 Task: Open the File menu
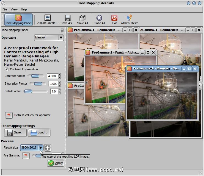click(5, 9)
